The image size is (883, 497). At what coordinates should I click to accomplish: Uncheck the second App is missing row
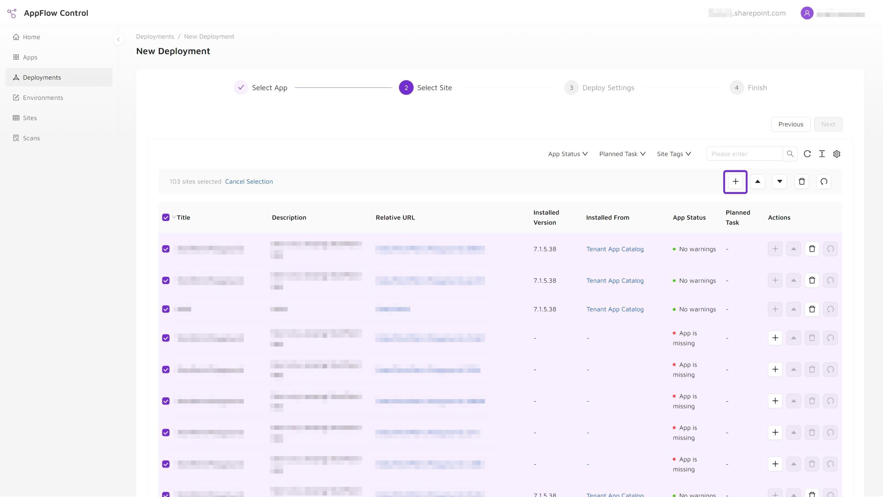click(x=165, y=370)
